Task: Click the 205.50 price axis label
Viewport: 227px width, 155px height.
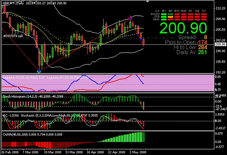Action: pos(220,30)
